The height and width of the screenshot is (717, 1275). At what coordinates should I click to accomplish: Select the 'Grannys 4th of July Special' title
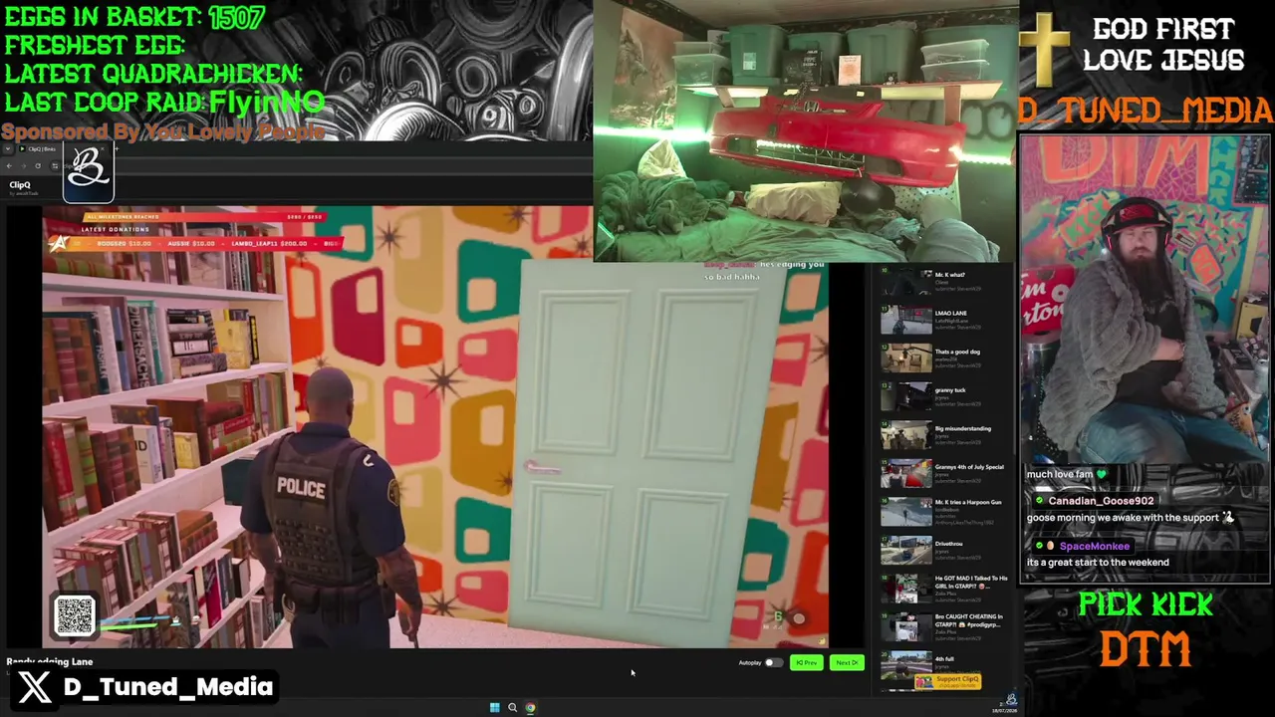click(969, 467)
